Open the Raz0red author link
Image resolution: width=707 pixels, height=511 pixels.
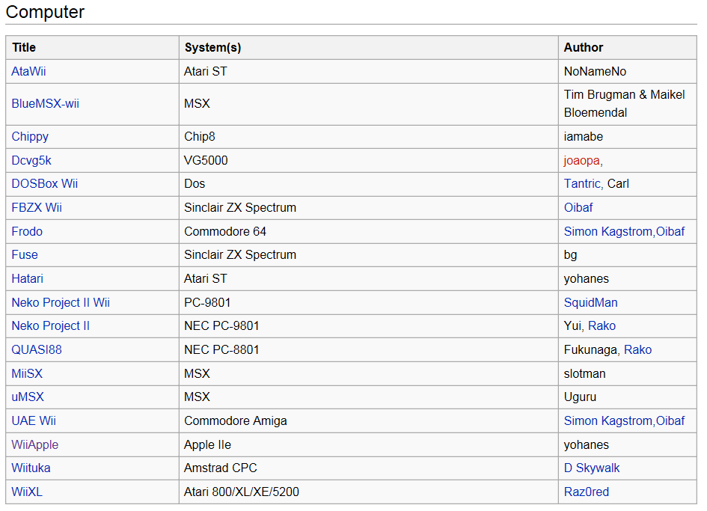(586, 492)
